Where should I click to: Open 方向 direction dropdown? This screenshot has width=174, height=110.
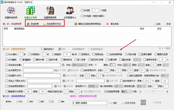click(x=127, y=65)
